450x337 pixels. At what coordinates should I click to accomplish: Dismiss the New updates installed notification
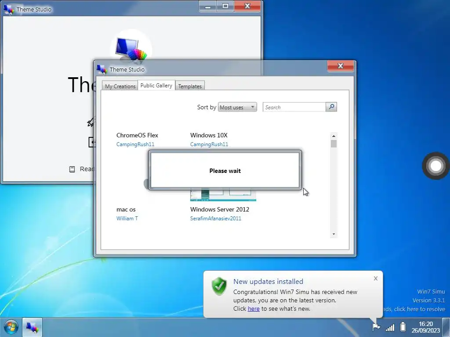point(375,278)
